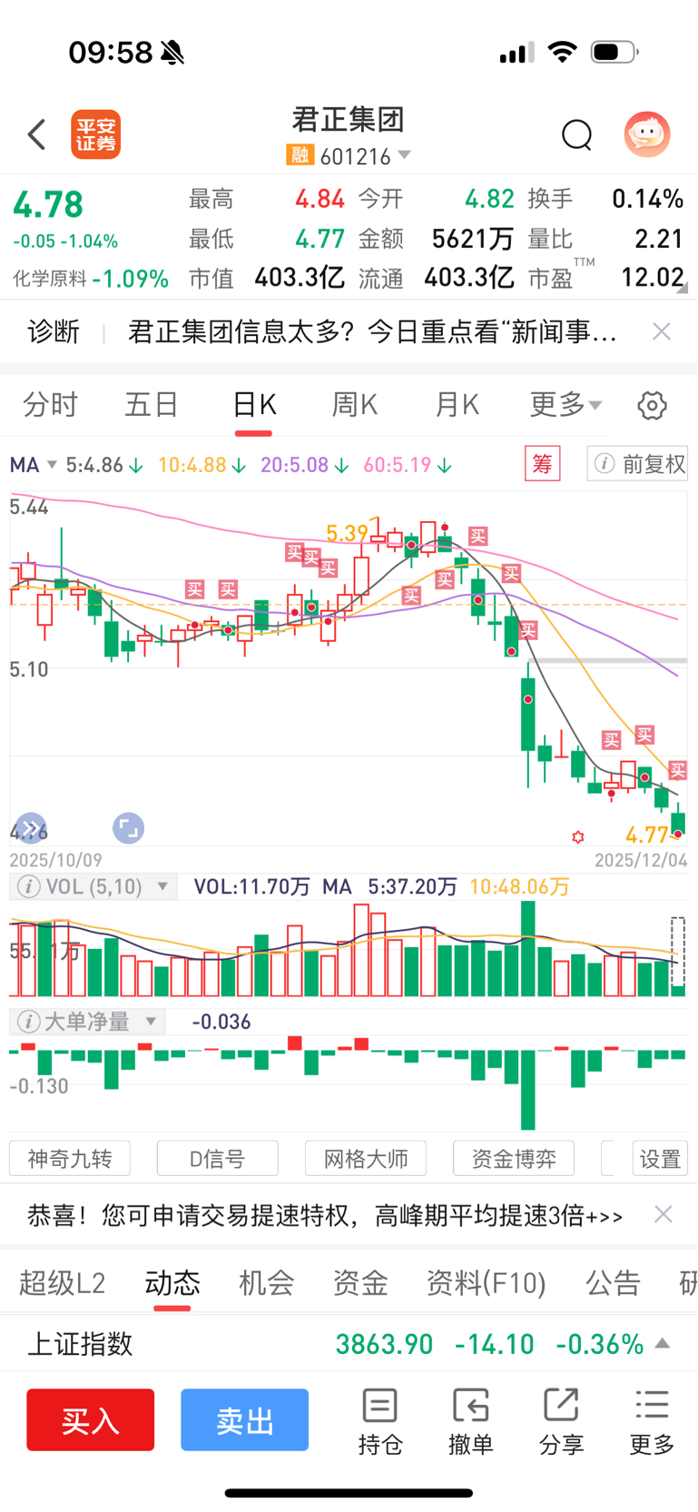Screen dimensions: 698x1512
Task: Tap the MA 5:4.86 value
Action: 104,465
